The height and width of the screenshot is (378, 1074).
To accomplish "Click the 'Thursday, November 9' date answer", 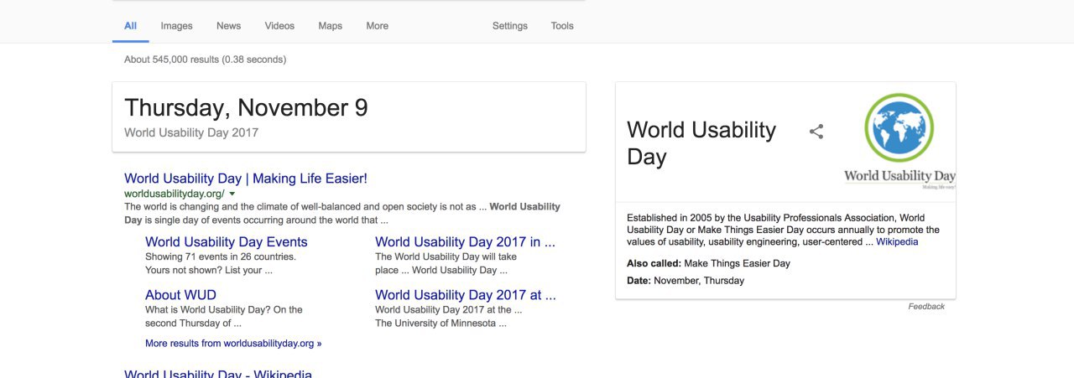I will pyautogui.click(x=246, y=107).
